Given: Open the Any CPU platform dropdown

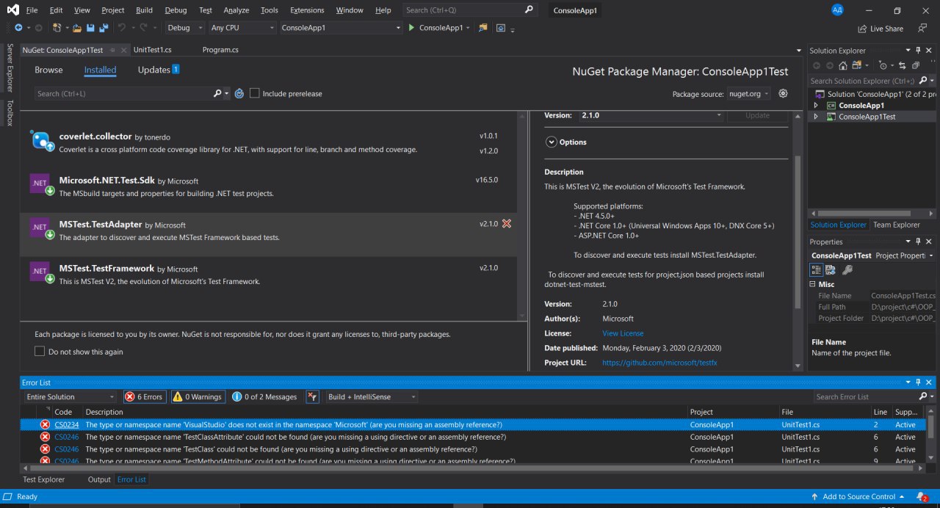Looking at the screenshot, I should [x=243, y=27].
